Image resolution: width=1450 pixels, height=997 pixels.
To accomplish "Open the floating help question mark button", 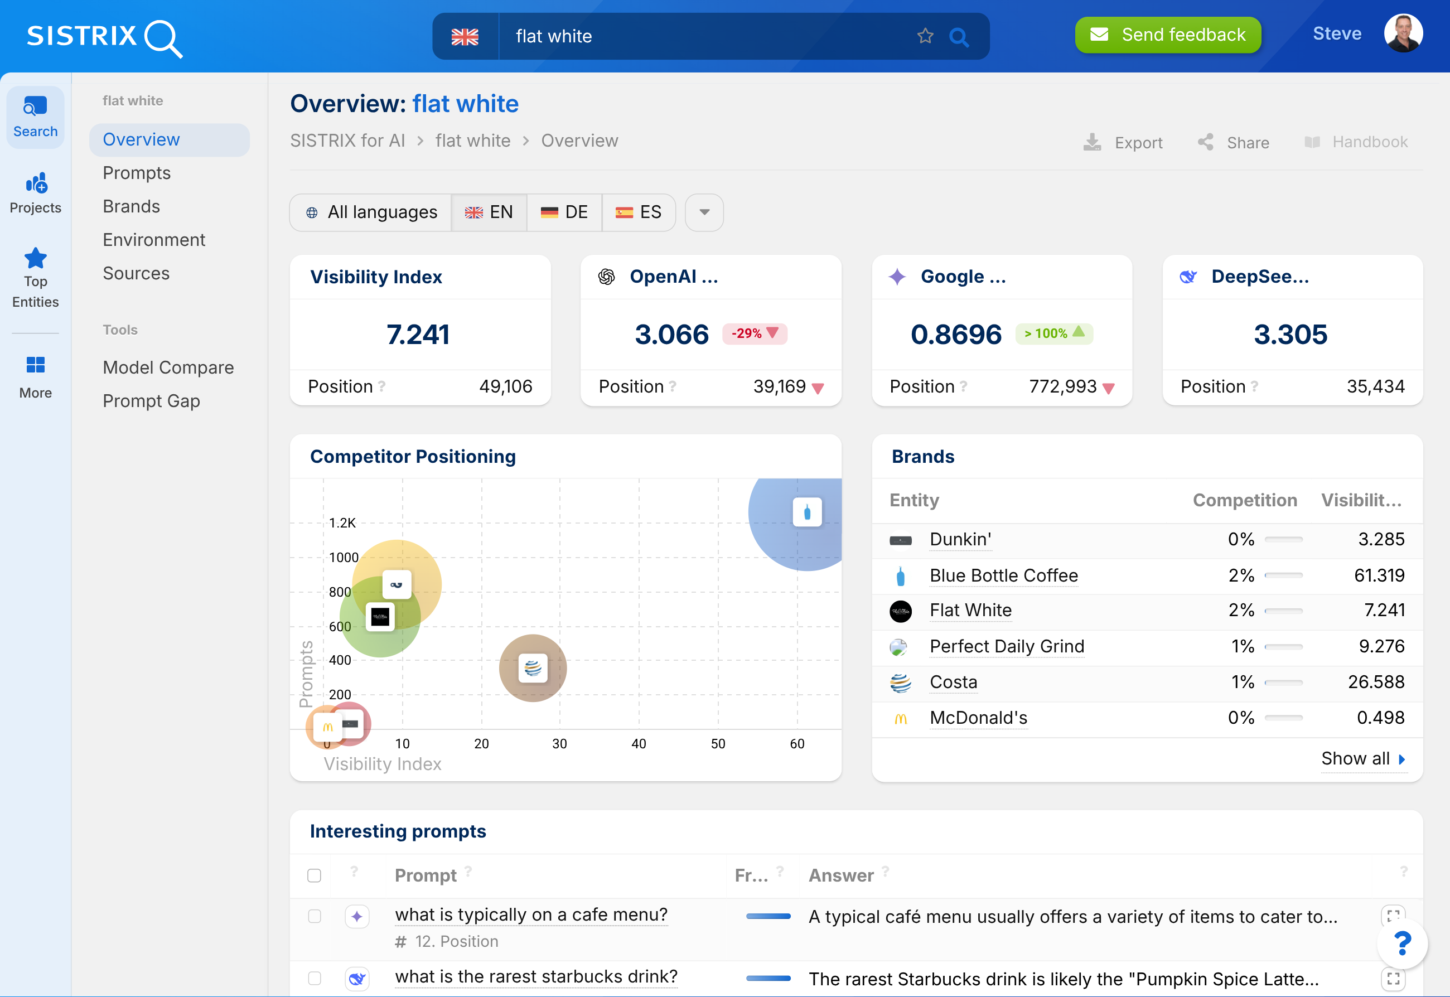I will (x=1403, y=943).
